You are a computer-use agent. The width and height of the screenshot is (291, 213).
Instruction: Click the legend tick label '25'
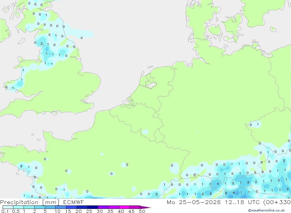coord(89,211)
